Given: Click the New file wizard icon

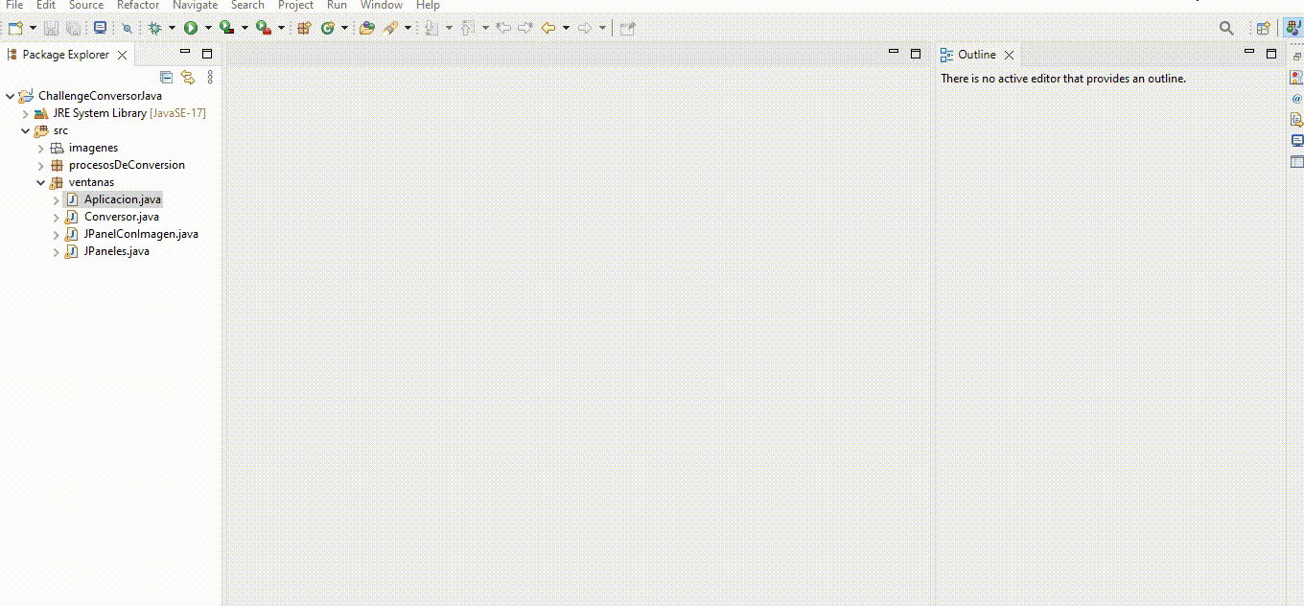Looking at the screenshot, I should pyautogui.click(x=15, y=28).
